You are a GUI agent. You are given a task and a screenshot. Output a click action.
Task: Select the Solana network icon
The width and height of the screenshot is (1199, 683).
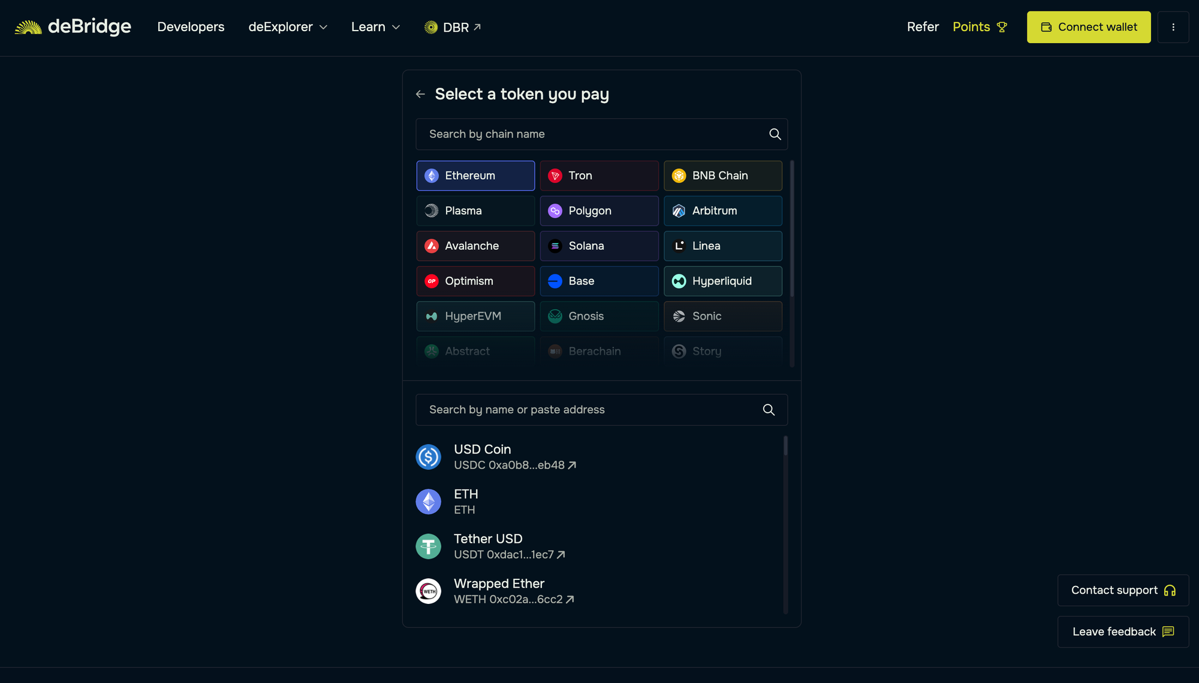point(555,246)
